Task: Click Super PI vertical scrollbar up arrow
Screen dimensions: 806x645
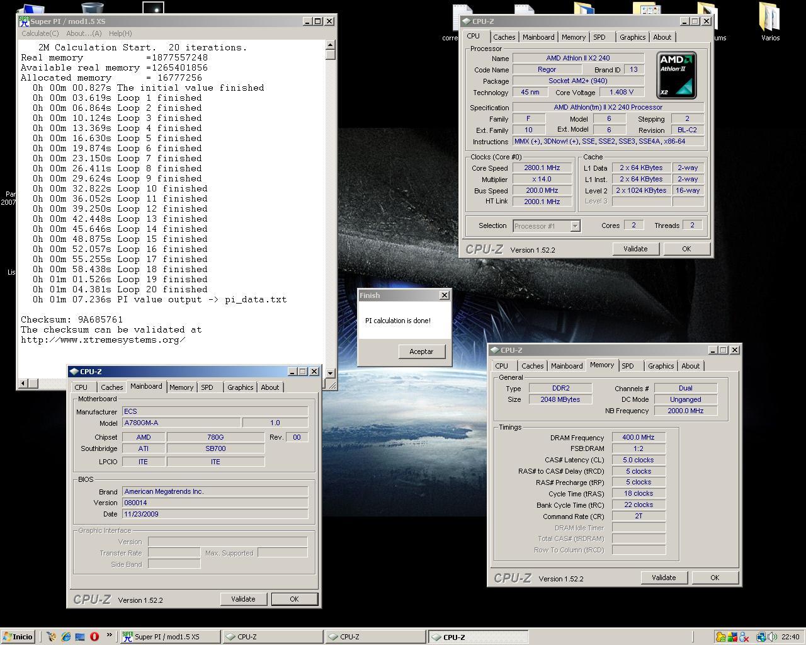Action: coord(331,45)
